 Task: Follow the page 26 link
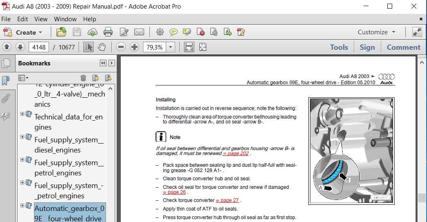tap(174, 192)
